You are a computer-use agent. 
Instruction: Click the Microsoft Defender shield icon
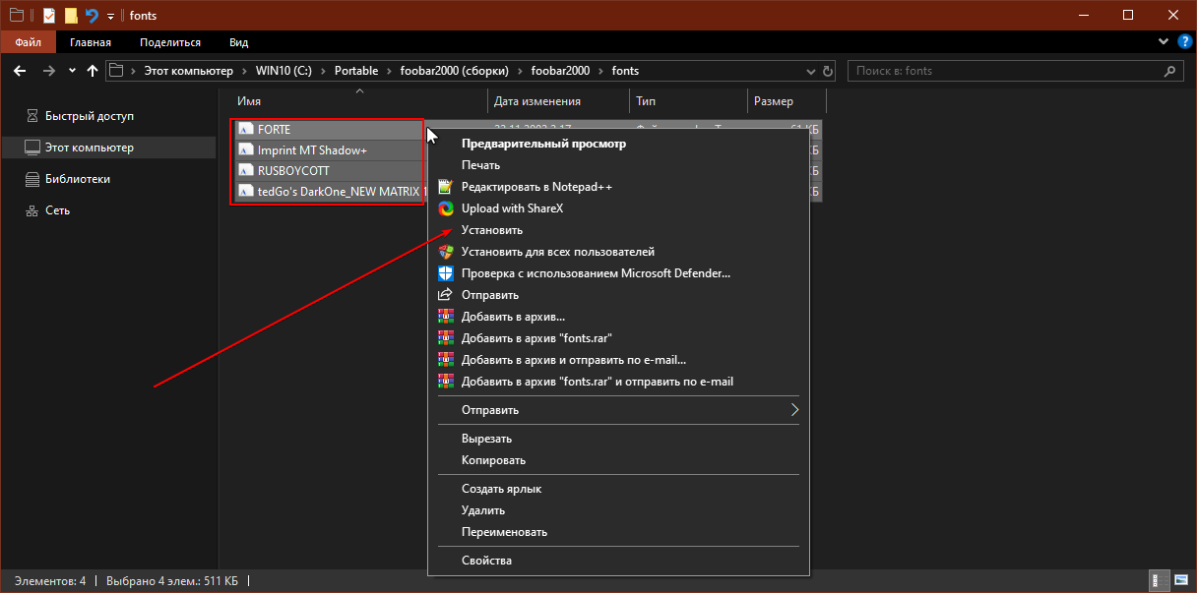coord(445,273)
